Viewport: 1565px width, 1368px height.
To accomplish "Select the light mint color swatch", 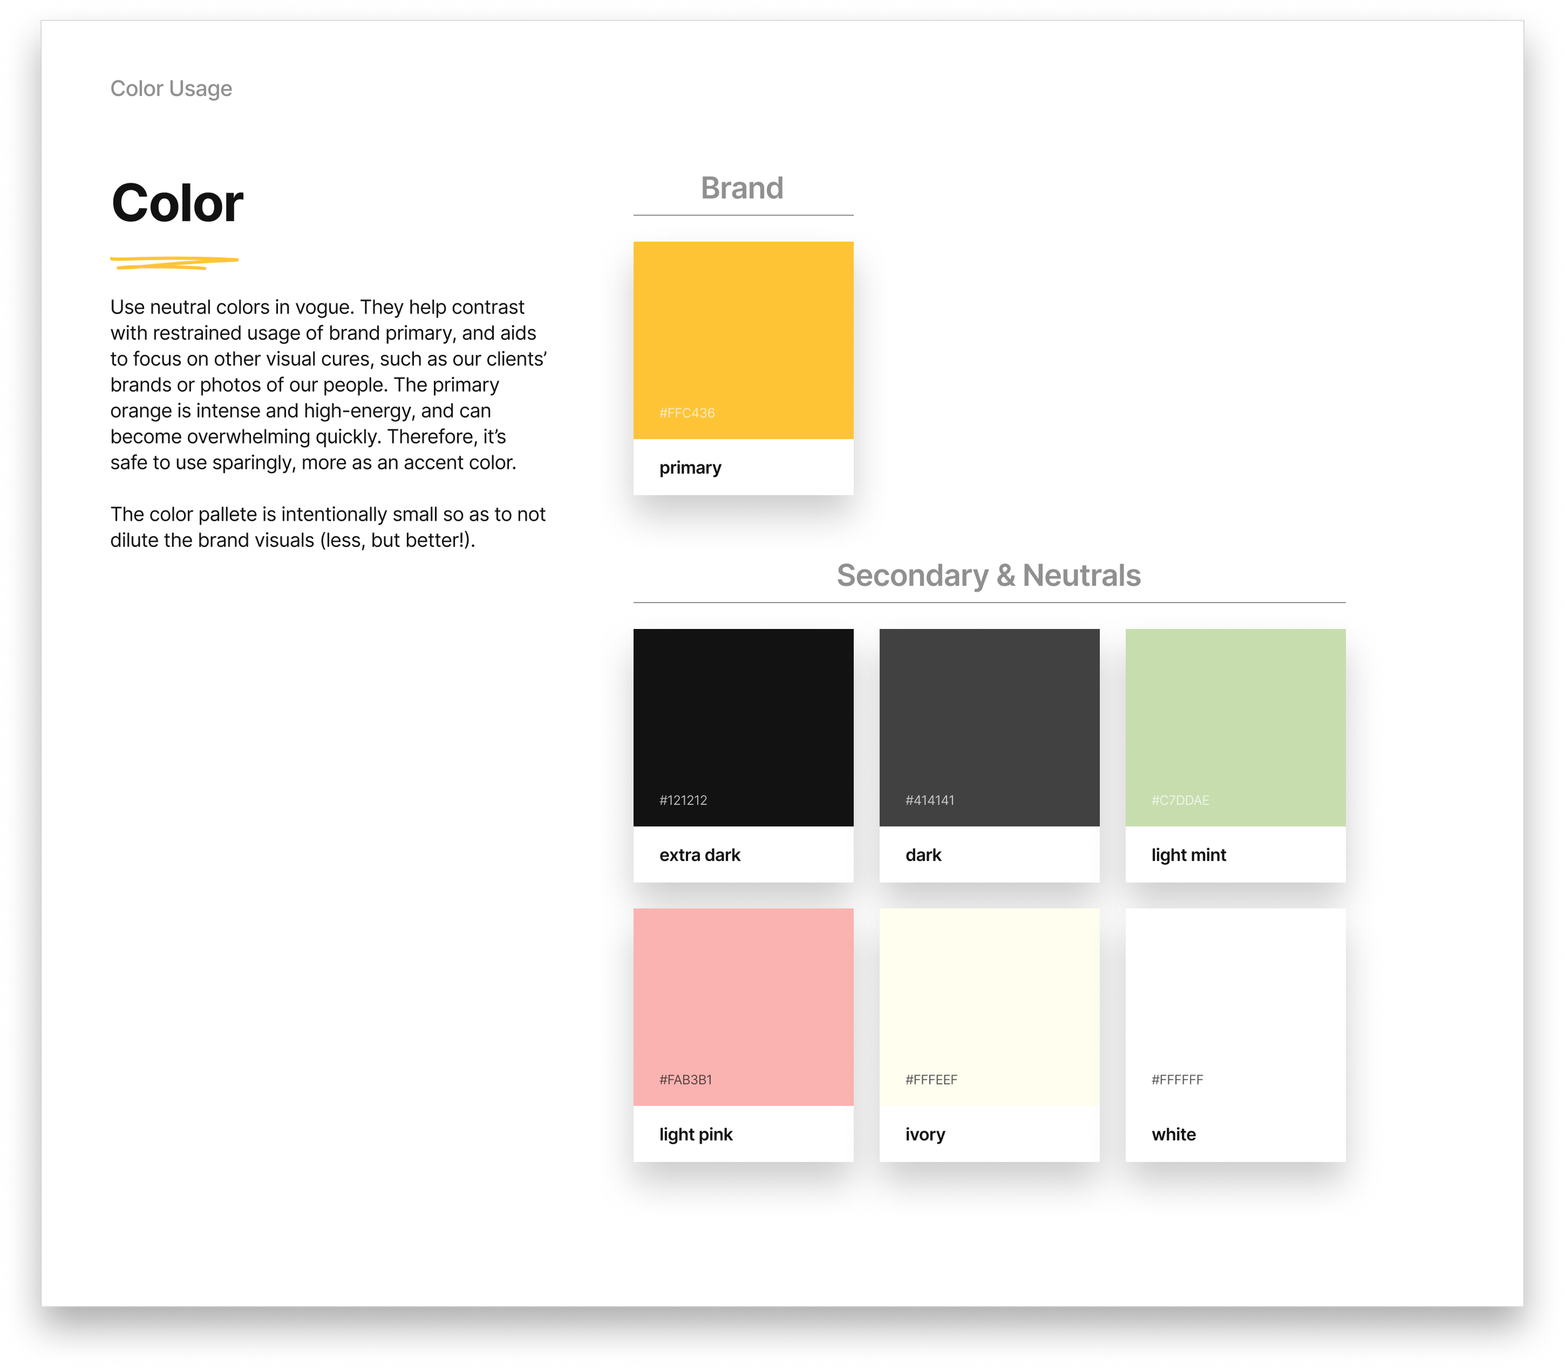I will pyautogui.click(x=1235, y=718).
